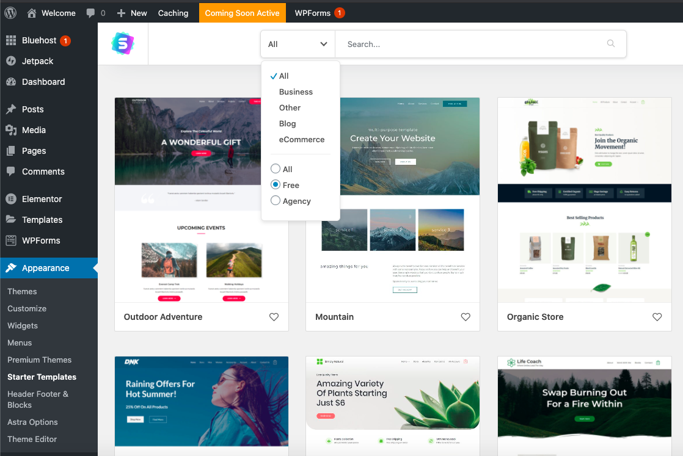Click the Templates folder icon
The width and height of the screenshot is (683, 456).
click(x=11, y=219)
